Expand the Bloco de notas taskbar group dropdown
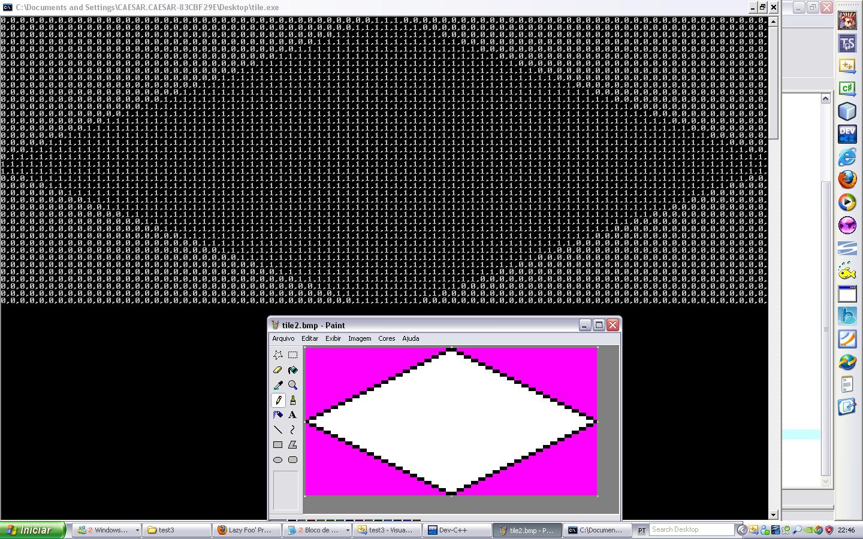The width and height of the screenshot is (863, 539). 347,530
